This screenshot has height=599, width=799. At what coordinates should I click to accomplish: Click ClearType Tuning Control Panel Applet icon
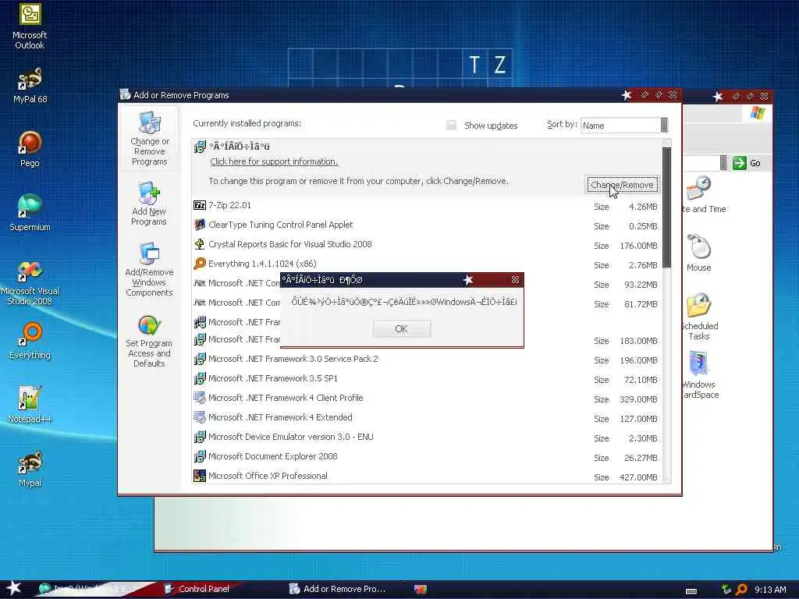click(x=200, y=225)
